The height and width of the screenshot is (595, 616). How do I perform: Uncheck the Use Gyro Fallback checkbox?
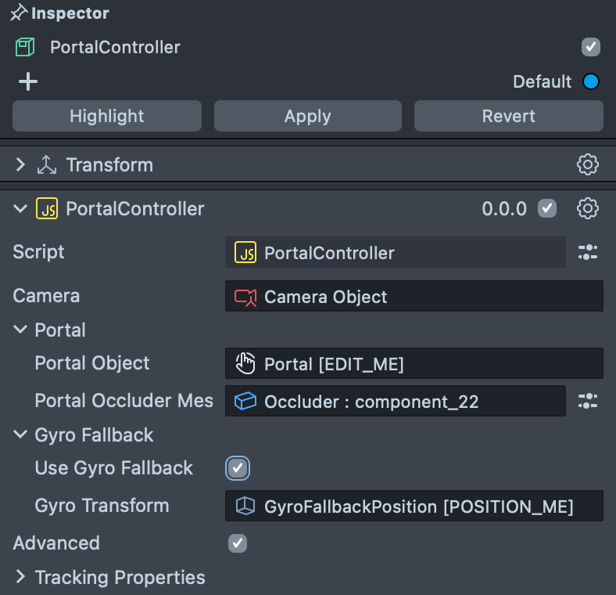pos(238,468)
